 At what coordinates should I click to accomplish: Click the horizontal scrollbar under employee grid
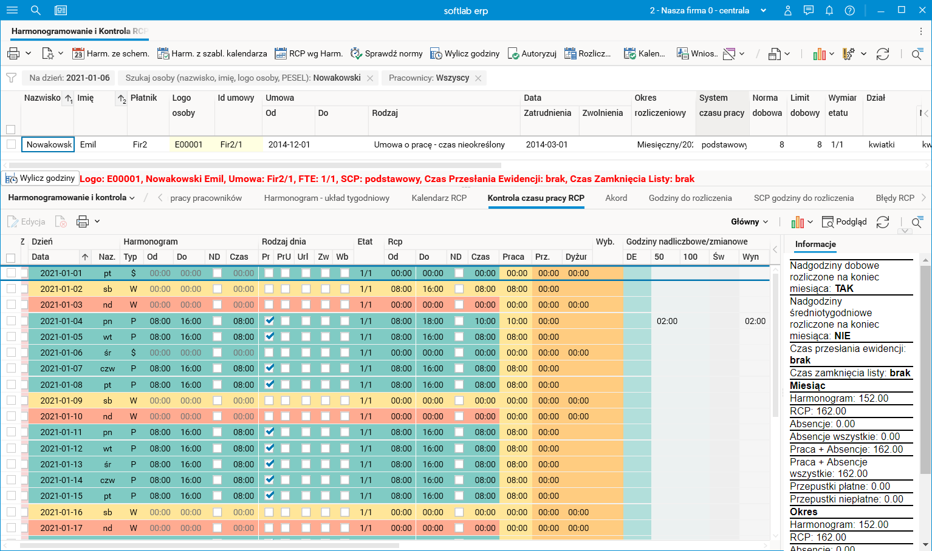tap(255, 165)
